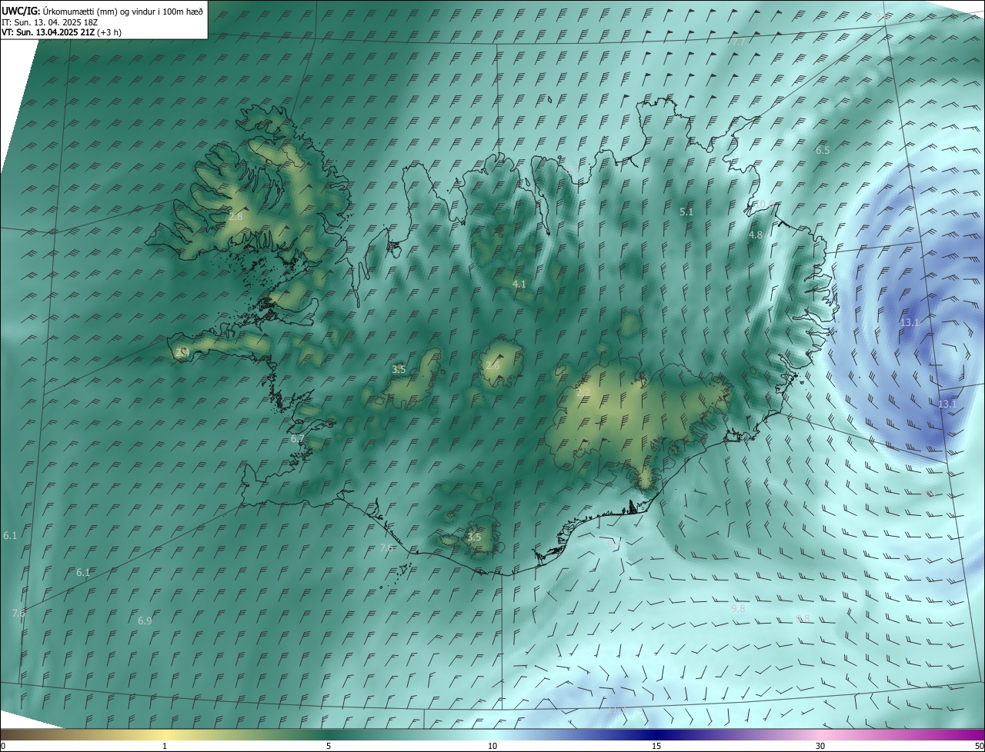The width and height of the screenshot is (985, 752).
Task: Click the 6.7 value near Reykjavik
Action: point(298,439)
